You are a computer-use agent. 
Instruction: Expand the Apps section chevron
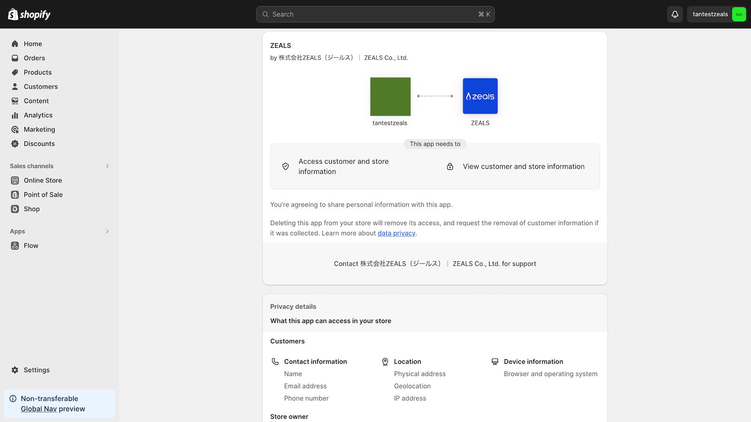click(107, 231)
